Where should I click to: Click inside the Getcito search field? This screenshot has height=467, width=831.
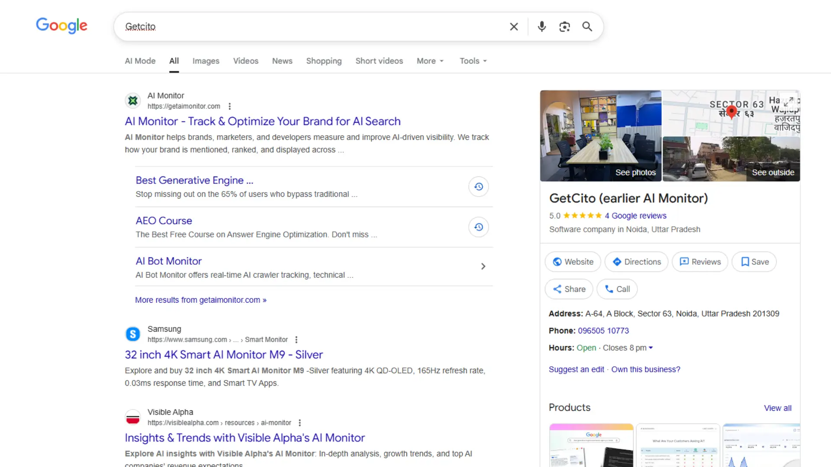pos(303,27)
